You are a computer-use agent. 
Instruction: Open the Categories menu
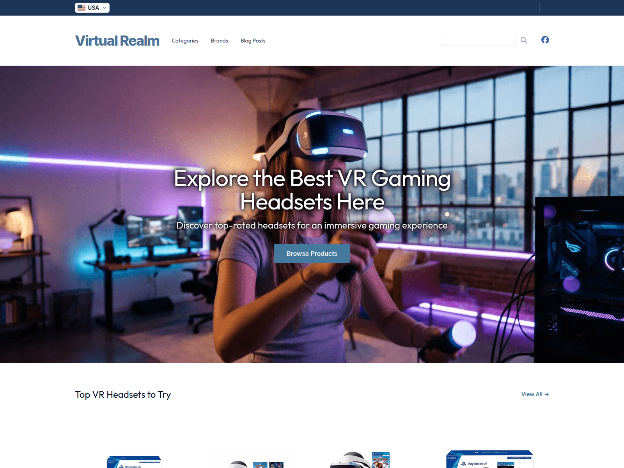(185, 41)
